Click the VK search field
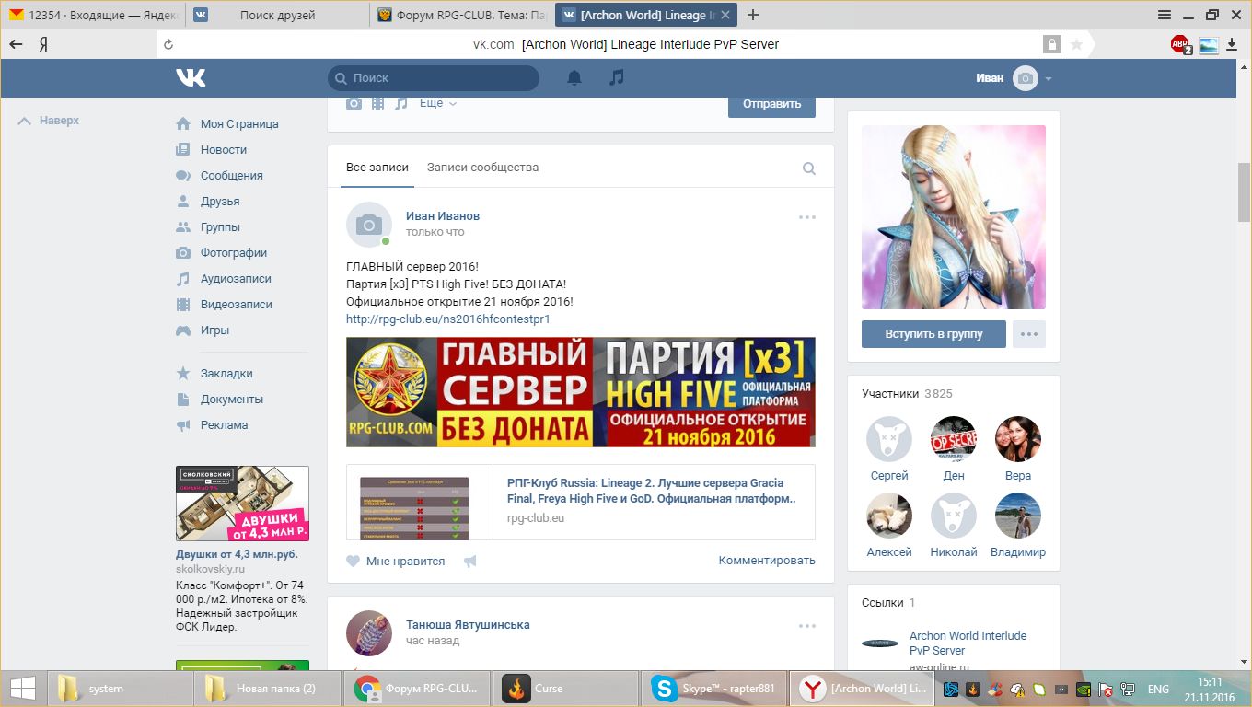The height and width of the screenshot is (707, 1252). pyautogui.click(x=433, y=78)
